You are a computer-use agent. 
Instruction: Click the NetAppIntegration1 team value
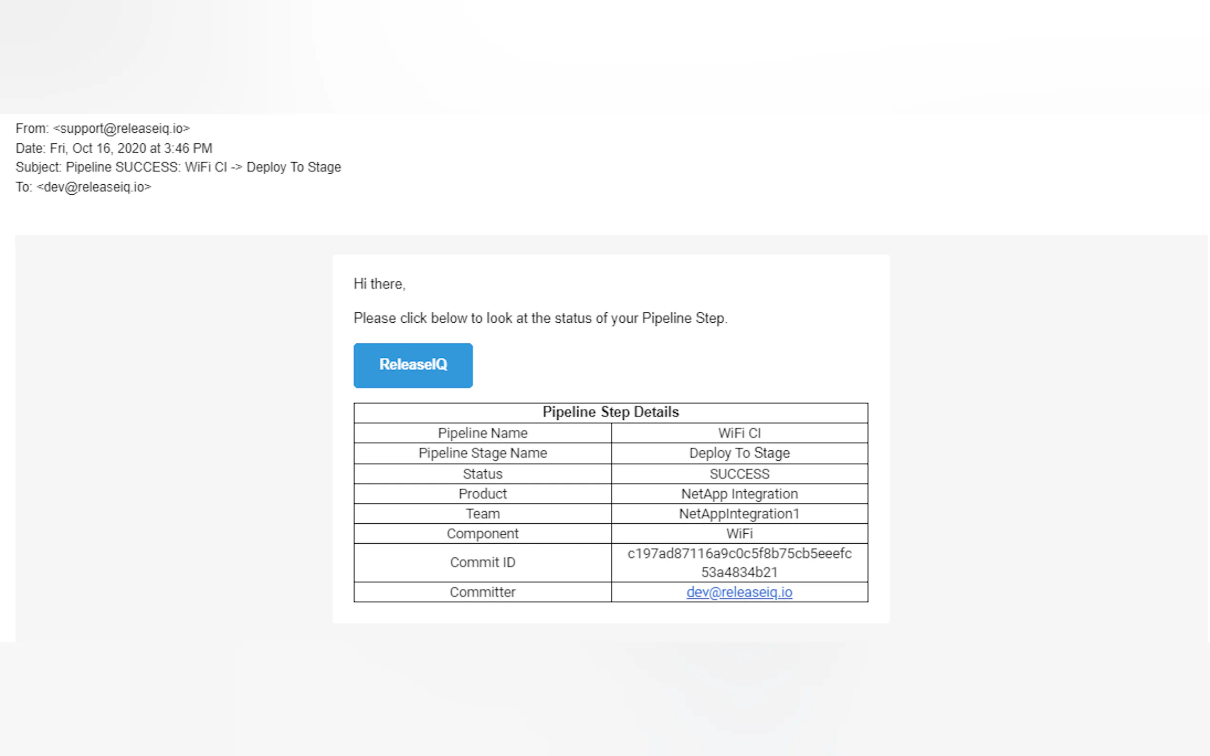pyautogui.click(x=739, y=514)
